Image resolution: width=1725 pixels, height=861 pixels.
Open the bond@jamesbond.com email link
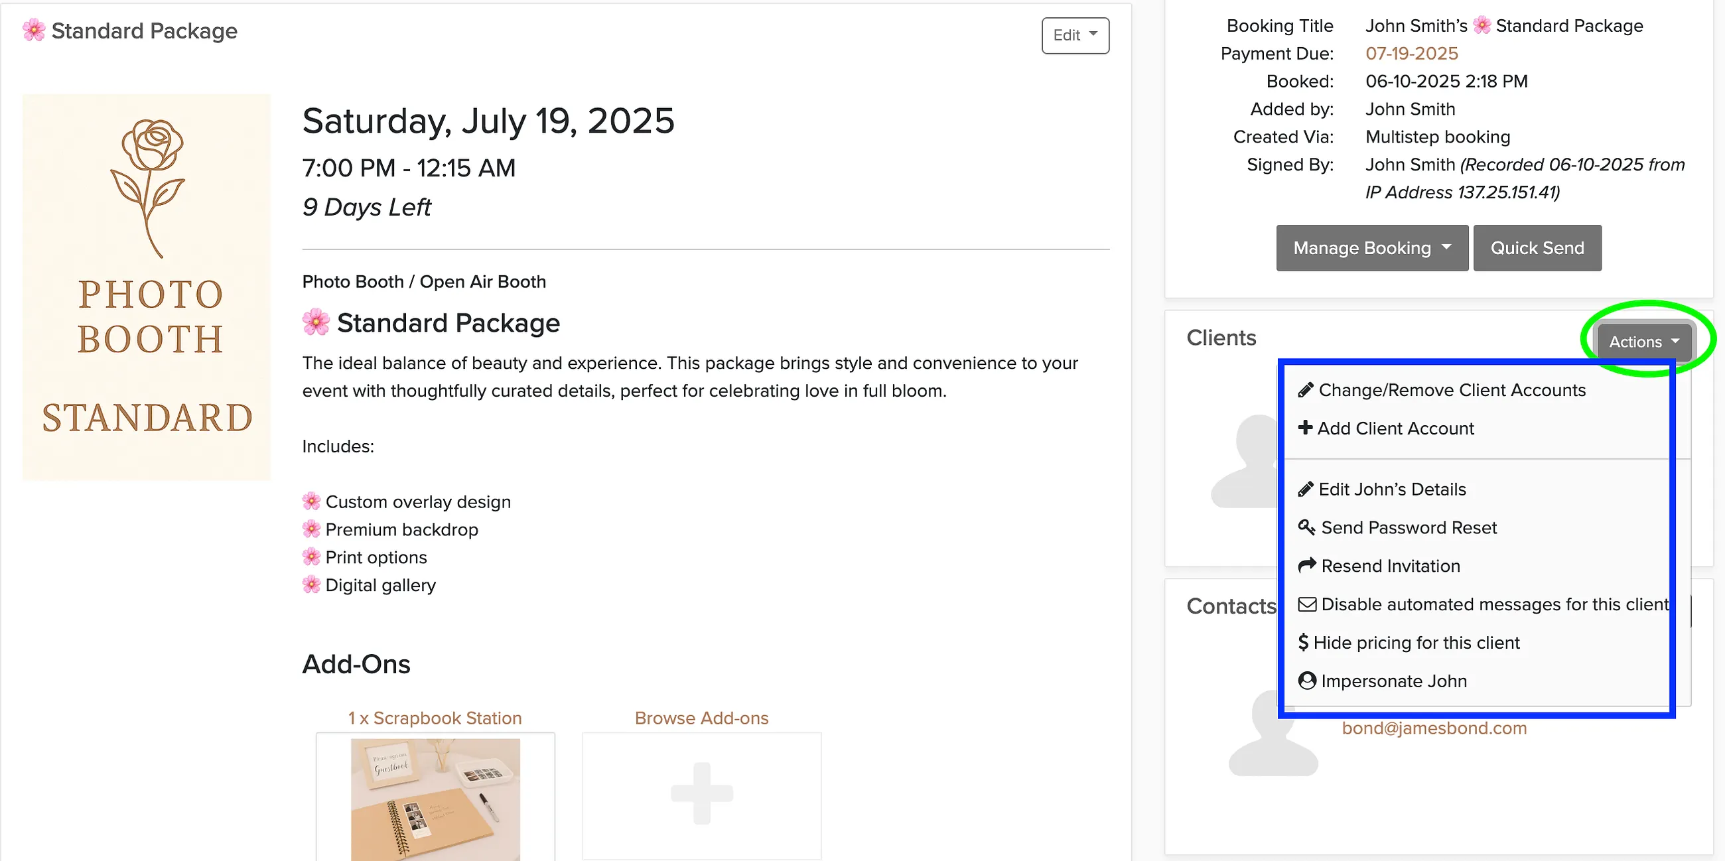coord(1434,728)
